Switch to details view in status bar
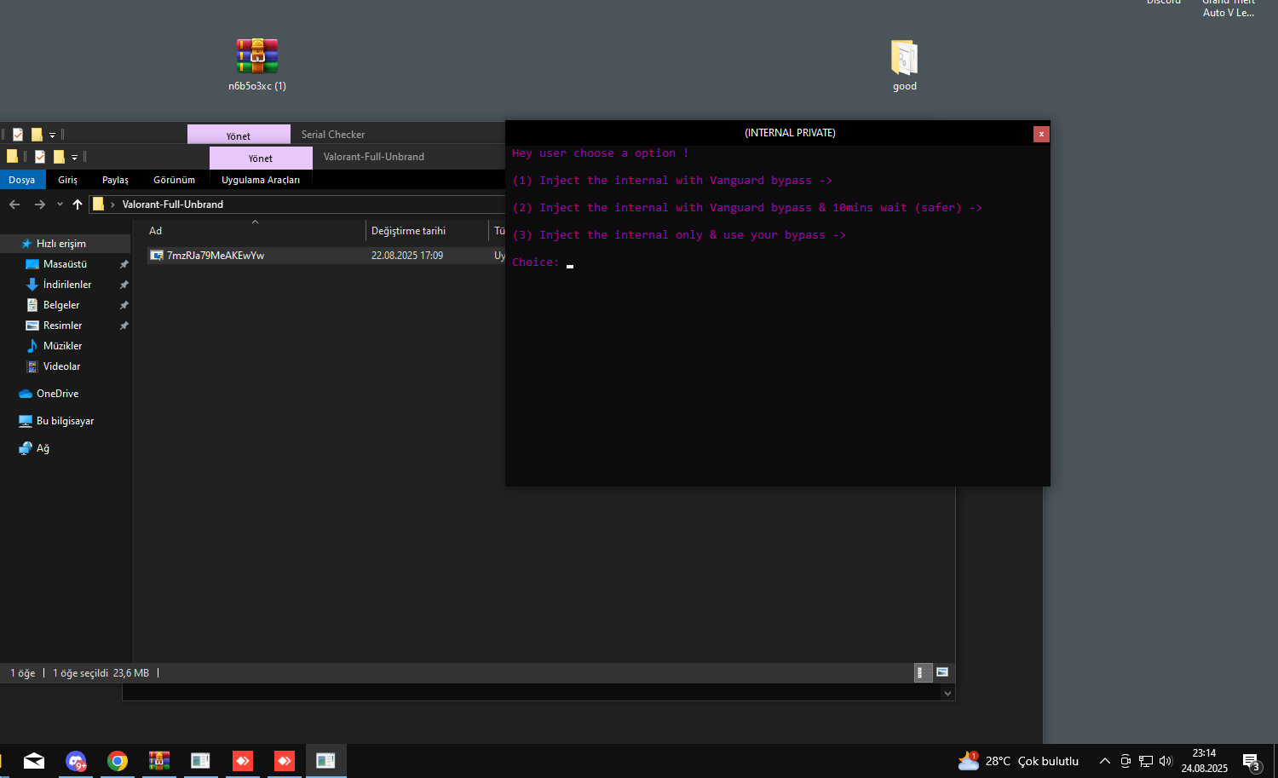The height and width of the screenshot is (778, 1278). point(920,672)
